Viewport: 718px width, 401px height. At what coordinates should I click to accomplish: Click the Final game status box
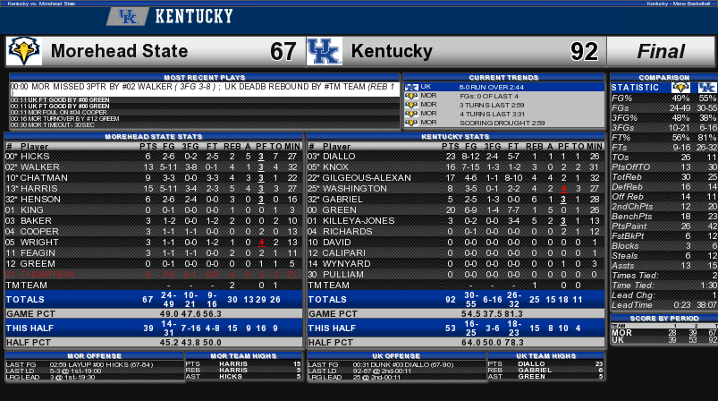tap(661, 51)
